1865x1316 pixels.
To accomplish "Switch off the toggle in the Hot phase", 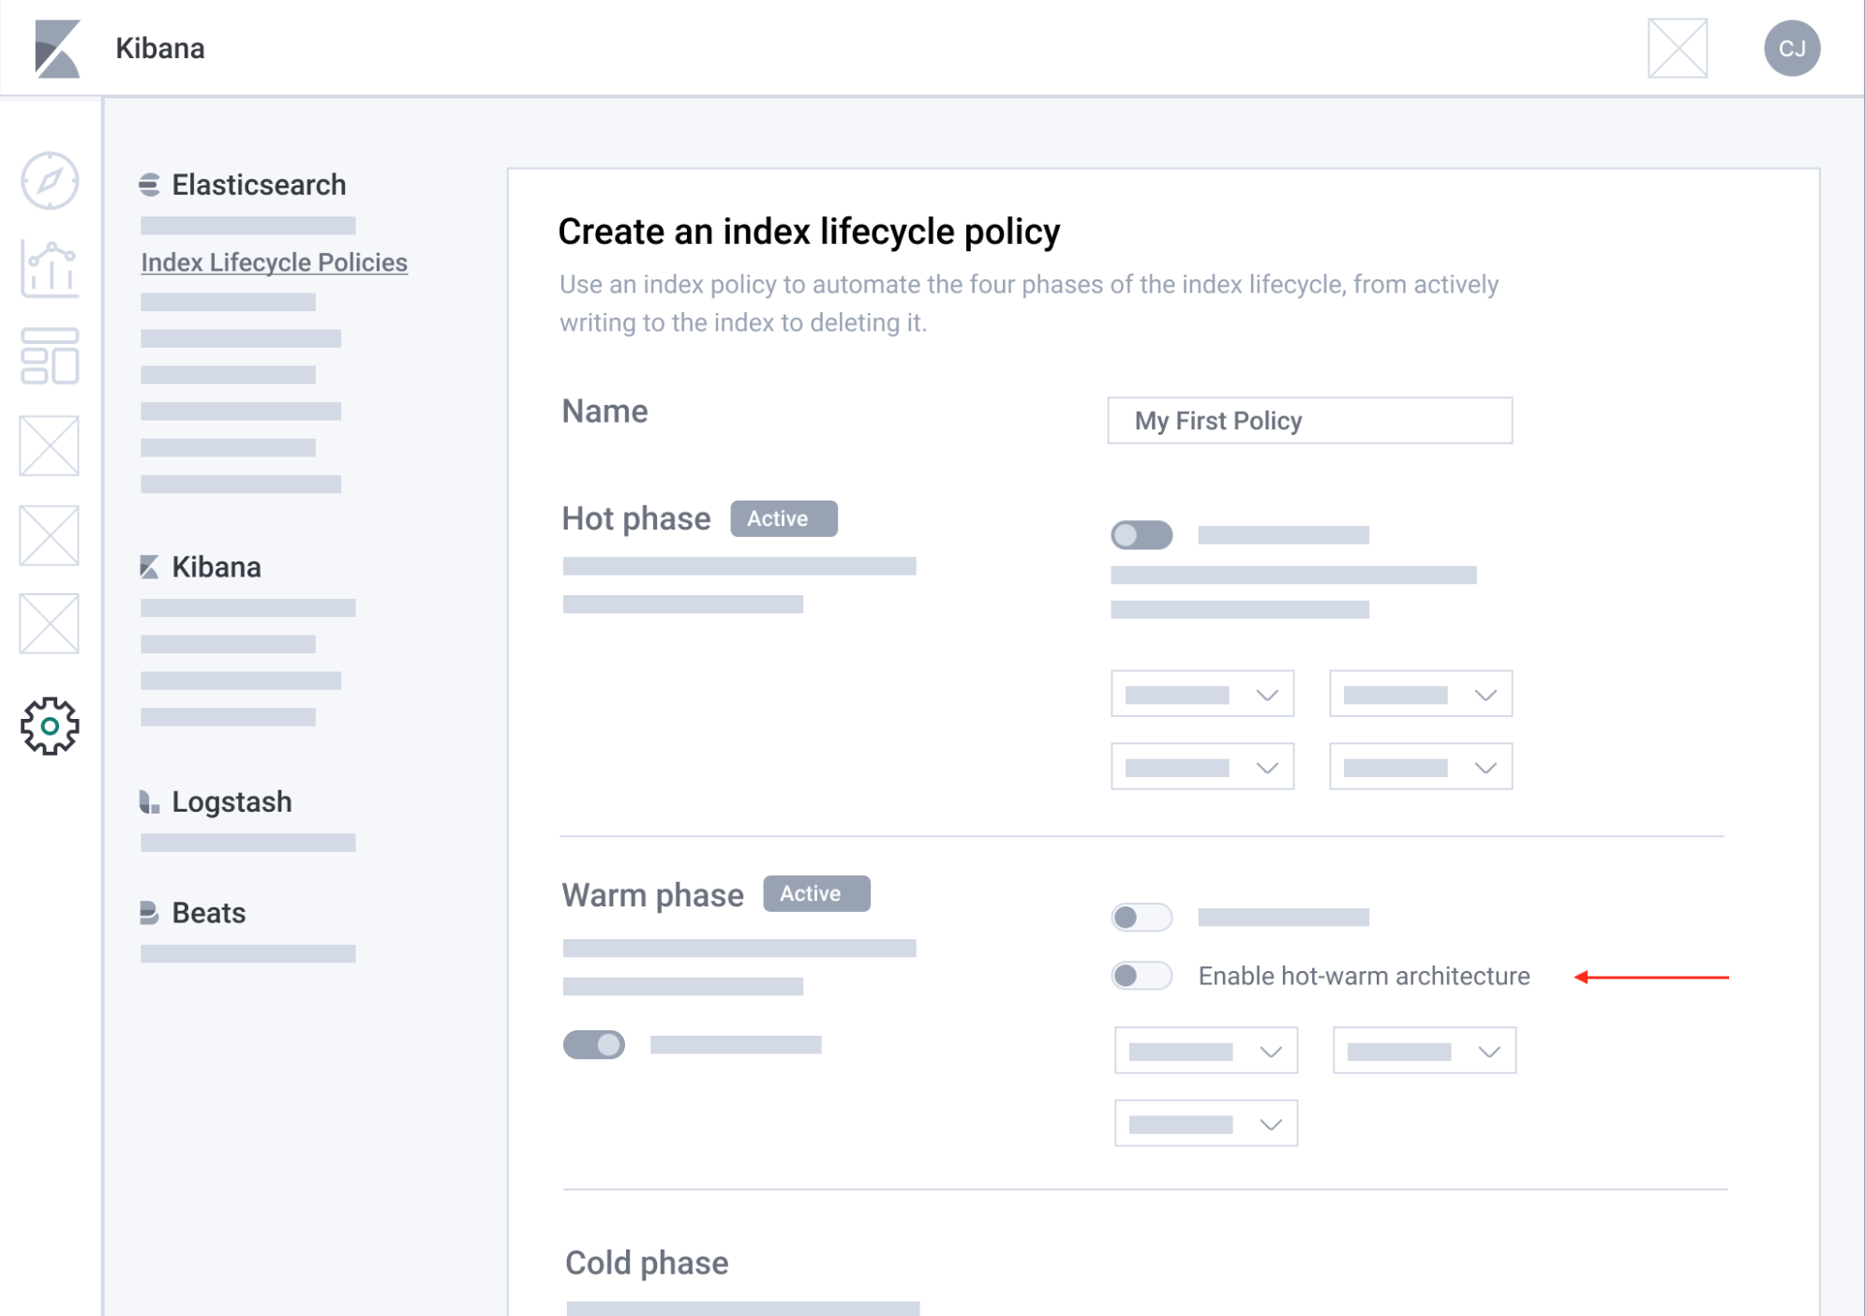I will (1142, 534).
